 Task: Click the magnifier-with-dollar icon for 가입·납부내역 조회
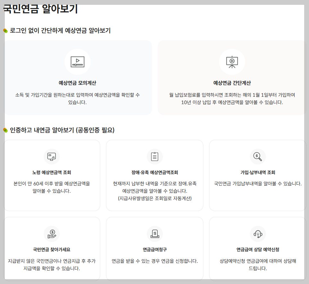(x=257, y=156)
